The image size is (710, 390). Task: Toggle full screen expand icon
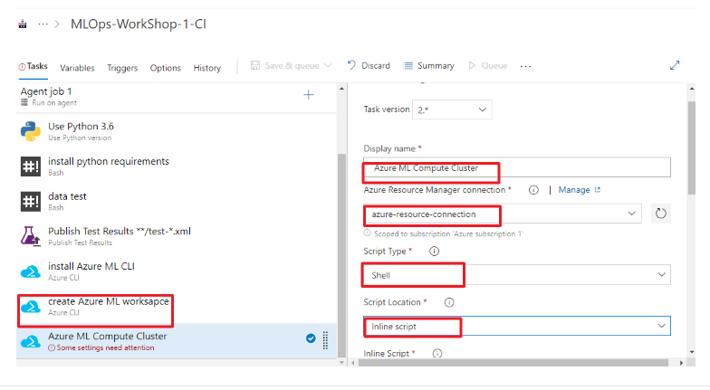[x=675, y=65]
